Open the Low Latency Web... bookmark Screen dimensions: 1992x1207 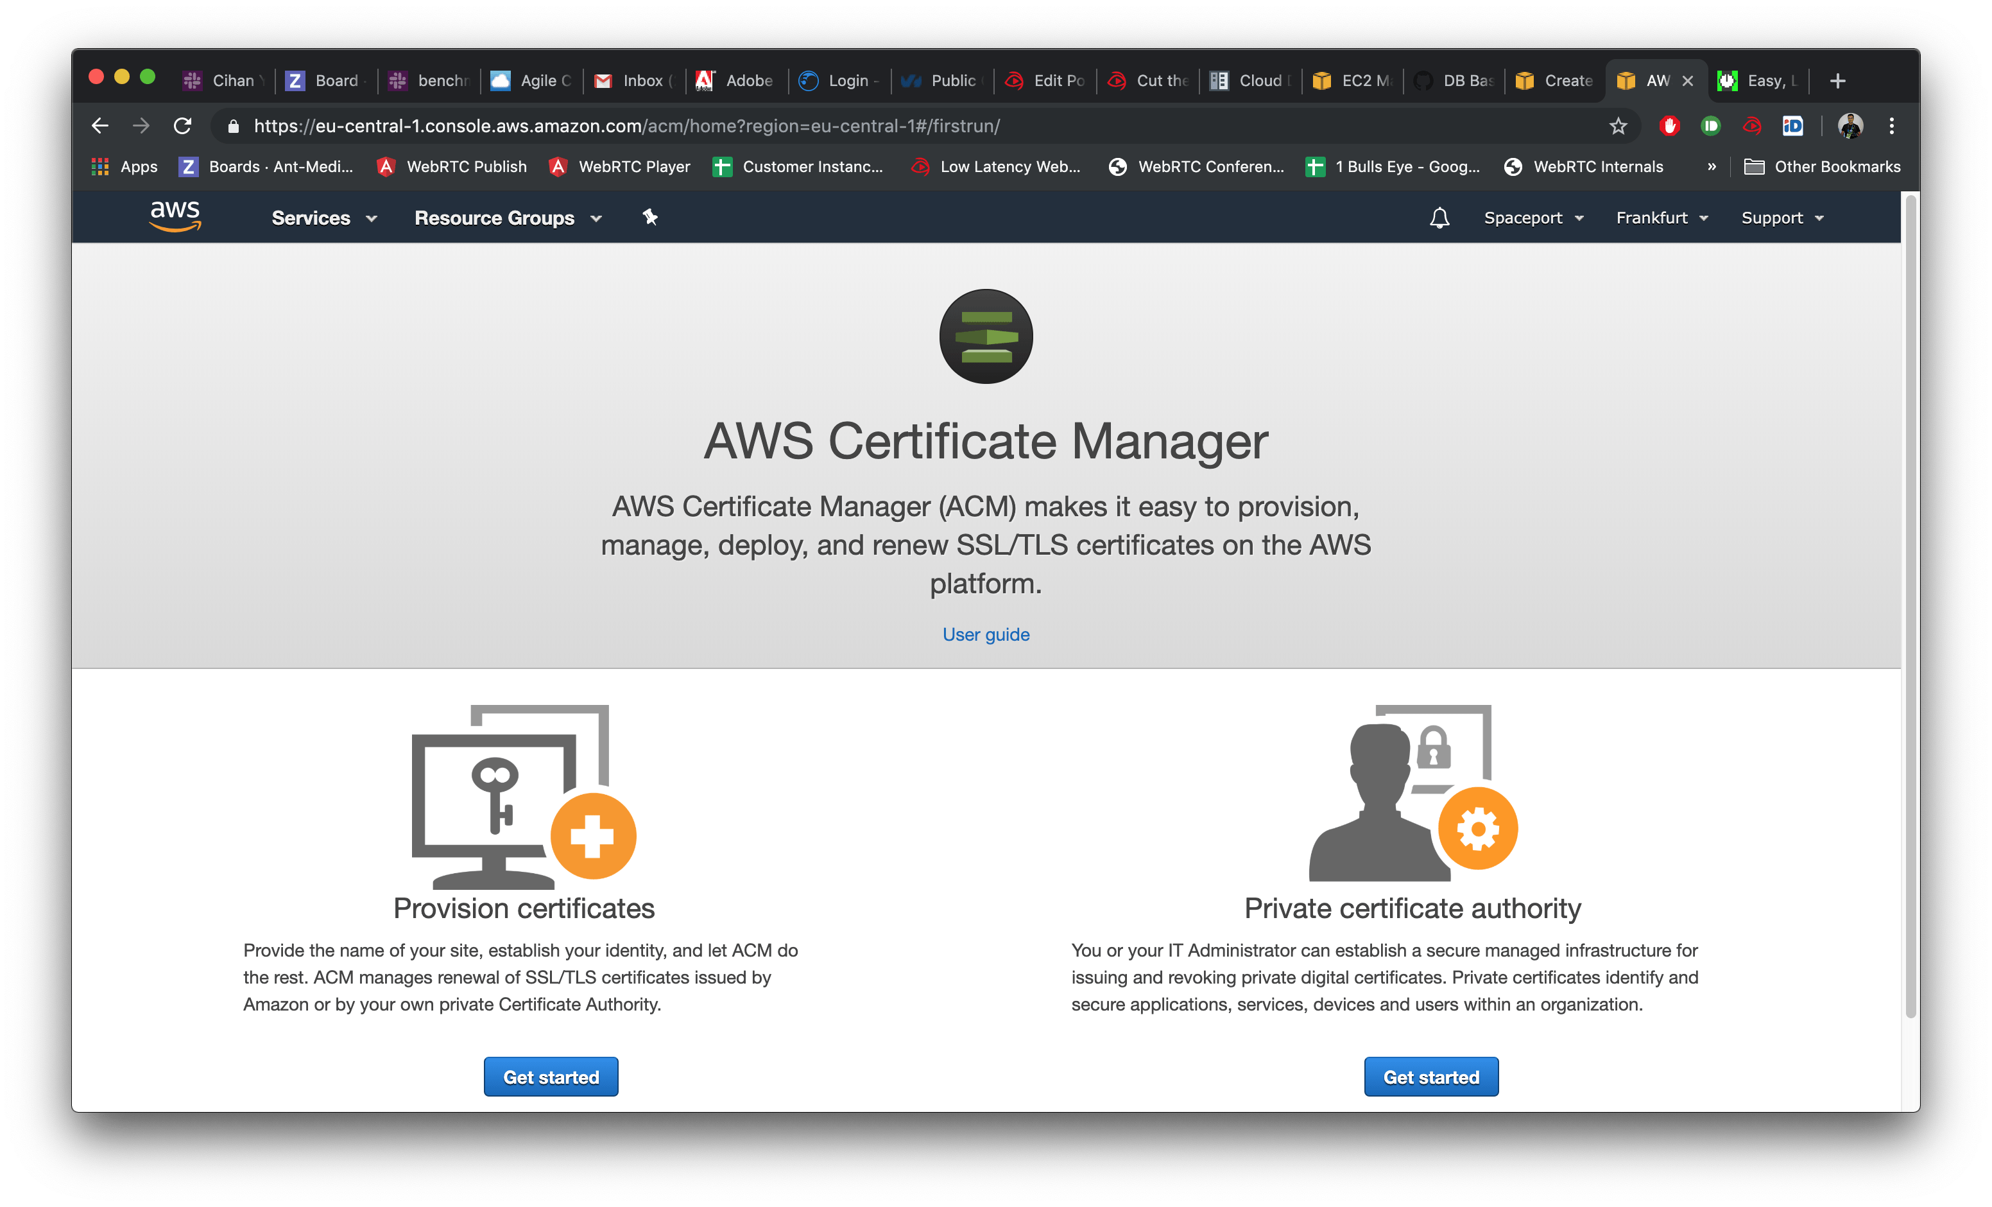996,167
